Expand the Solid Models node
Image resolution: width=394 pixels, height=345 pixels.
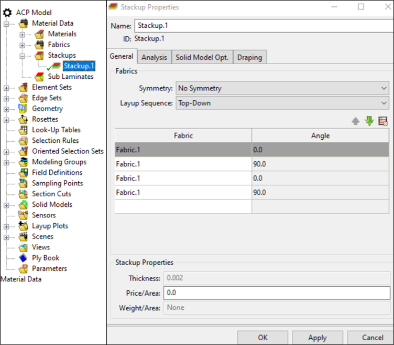point(6,205)
